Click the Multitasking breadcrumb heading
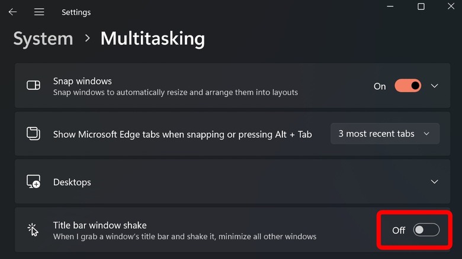462x259 pixels. tap(153, 39)
